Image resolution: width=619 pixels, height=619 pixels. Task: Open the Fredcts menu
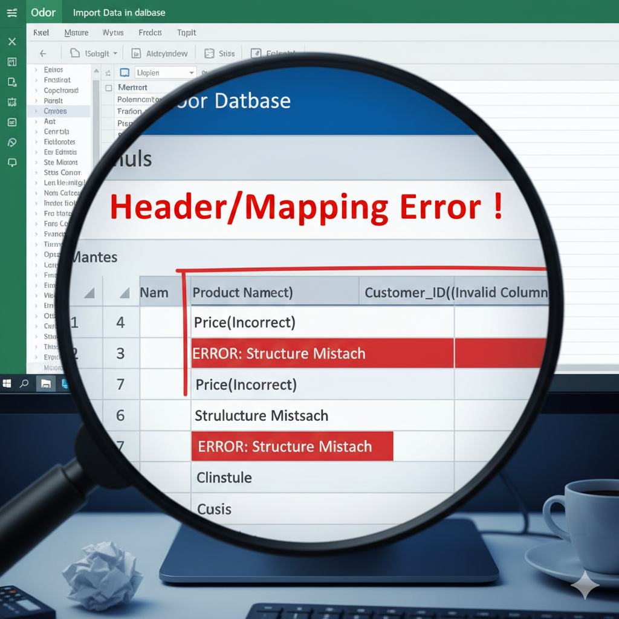(150, 33)
